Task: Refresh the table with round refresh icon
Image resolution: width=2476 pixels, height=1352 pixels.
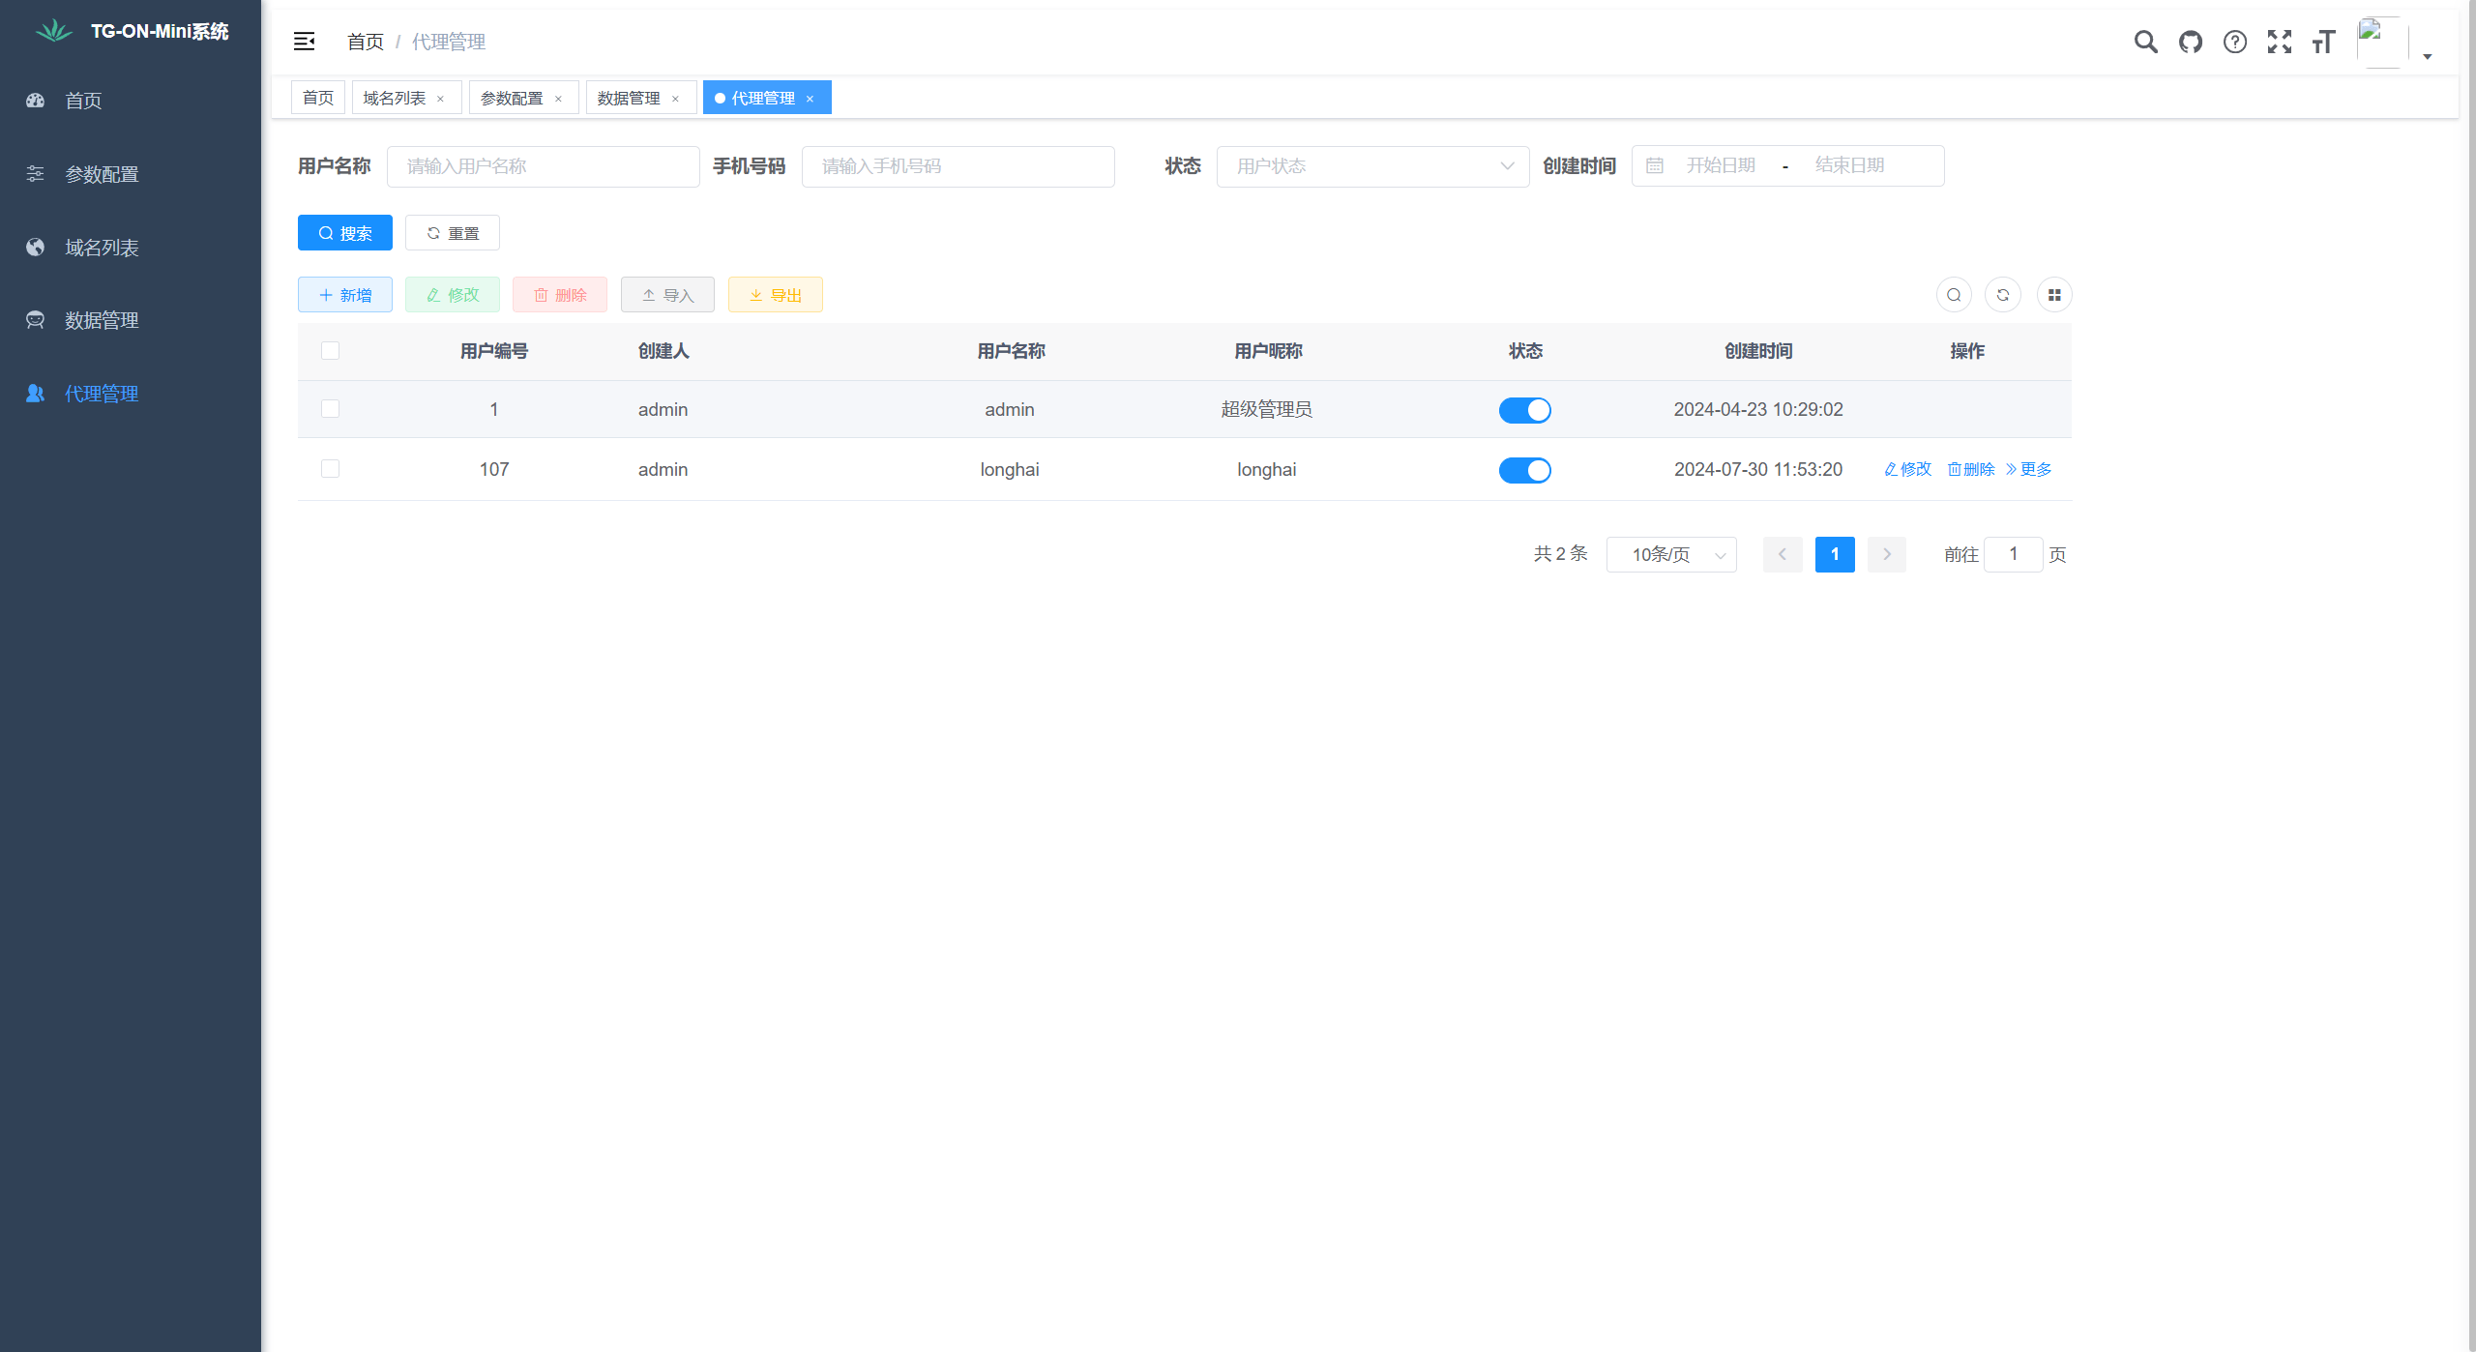Action: tap(2003, 295)
